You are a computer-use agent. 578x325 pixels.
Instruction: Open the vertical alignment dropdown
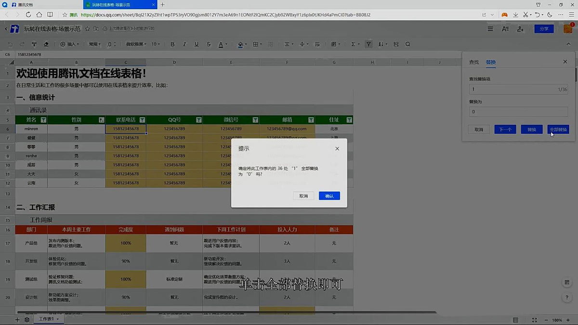pyautogui.click(x=304, y=44)
